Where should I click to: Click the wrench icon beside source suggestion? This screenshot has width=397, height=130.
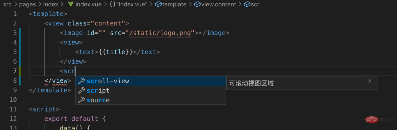pos(82,100)
